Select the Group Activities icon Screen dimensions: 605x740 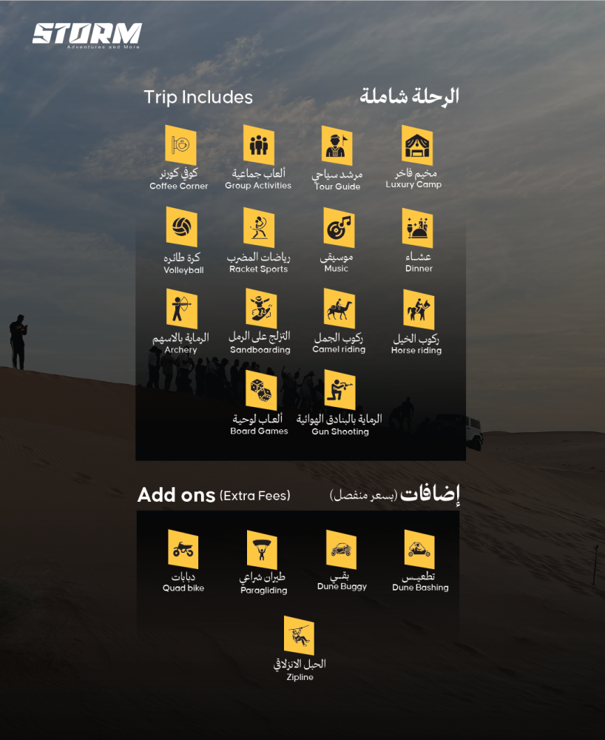coord(258,145)
